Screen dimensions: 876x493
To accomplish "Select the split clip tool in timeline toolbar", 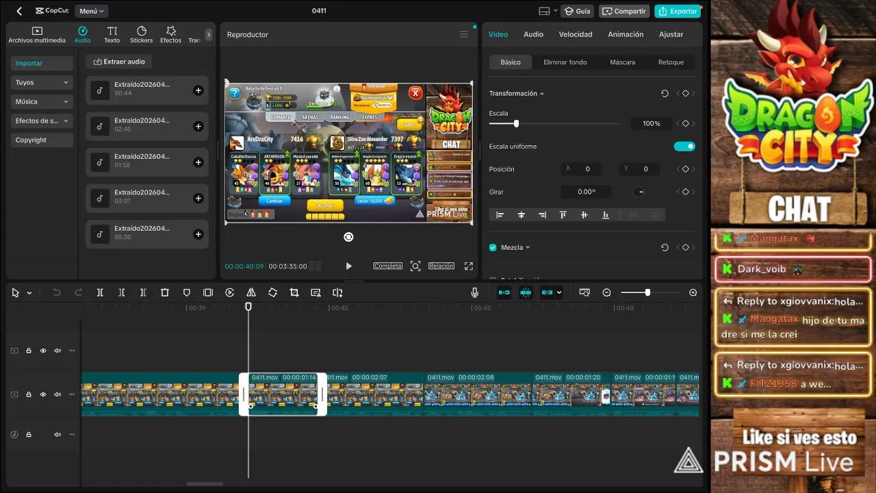I will [100, 292].
